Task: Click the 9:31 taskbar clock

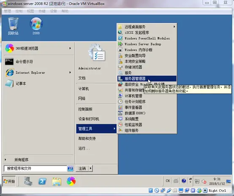Action: pos(217,181)
